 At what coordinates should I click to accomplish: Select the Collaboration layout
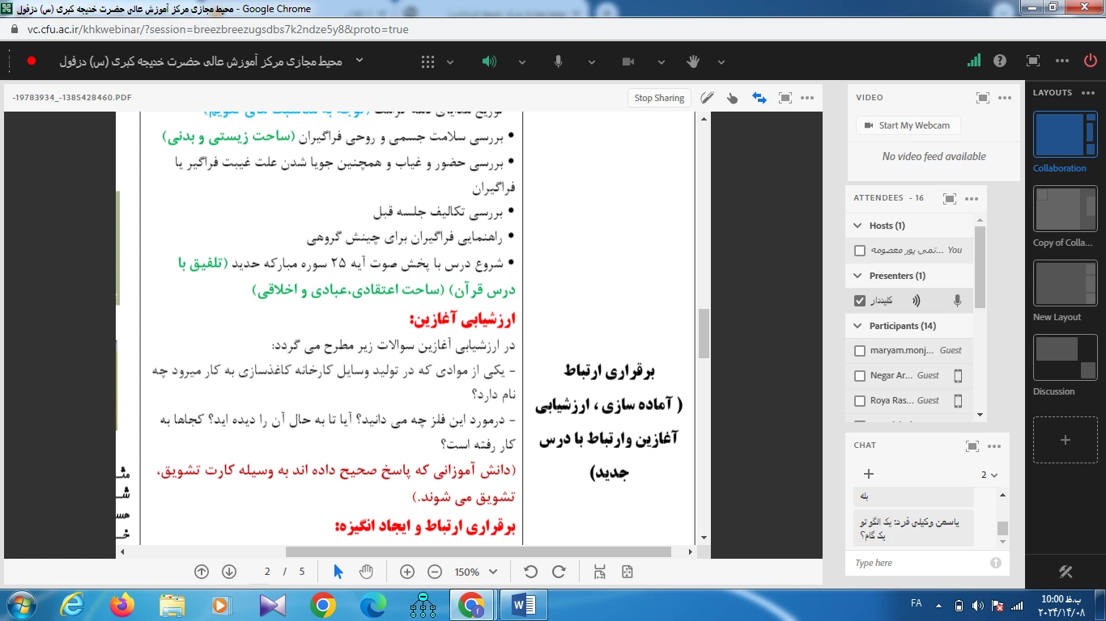click(x=1065, y=134)
